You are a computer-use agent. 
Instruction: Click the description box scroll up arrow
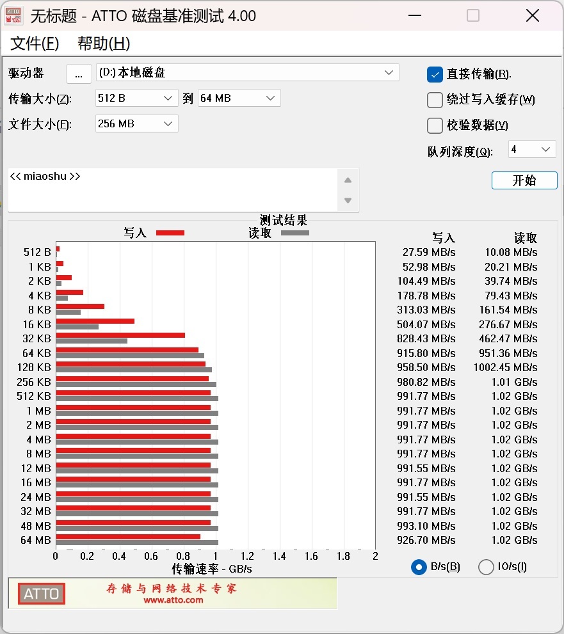(x=348, y=180)
